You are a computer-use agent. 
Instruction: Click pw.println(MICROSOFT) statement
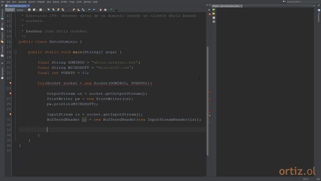tap(72, 104)
